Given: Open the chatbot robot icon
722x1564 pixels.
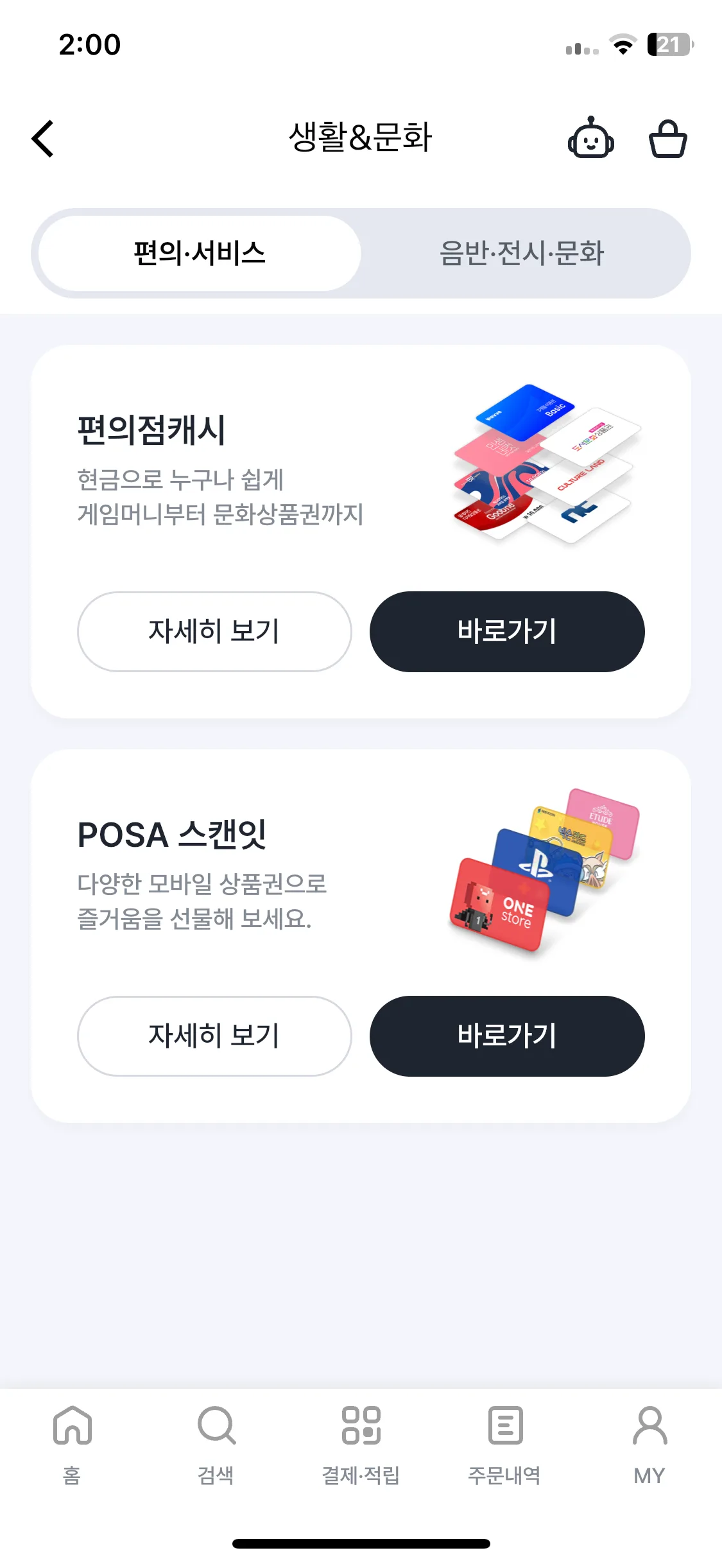Looking at the screenshot, I should [x=590, y=139].
